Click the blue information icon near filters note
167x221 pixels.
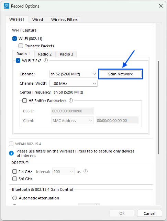(x=11, y=153)
